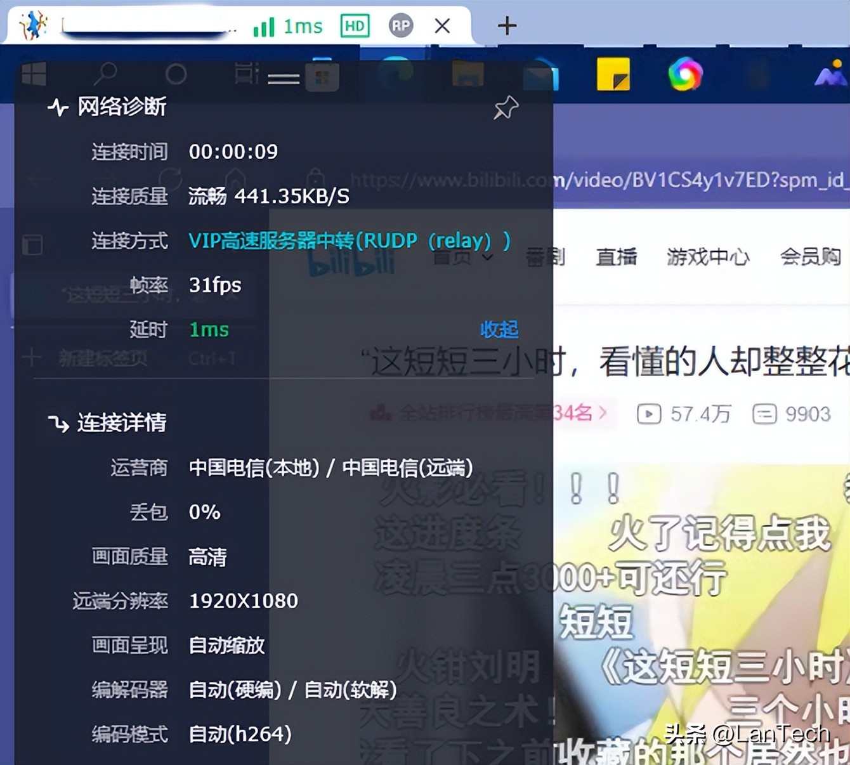Click the green signal strength bars in the tab

[264, 27]
